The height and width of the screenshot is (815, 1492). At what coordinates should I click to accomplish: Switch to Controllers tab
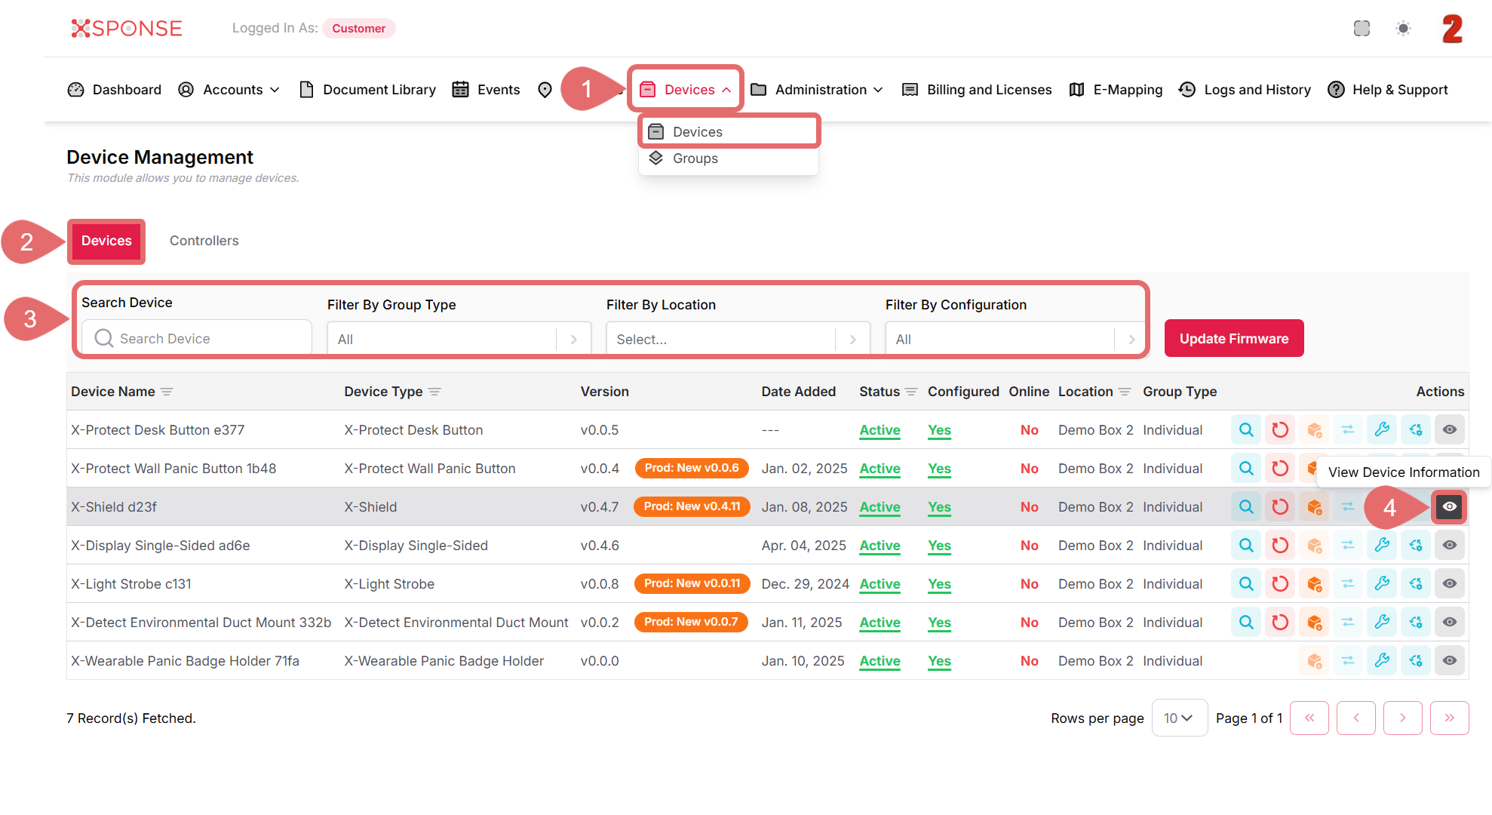(204, 241)
